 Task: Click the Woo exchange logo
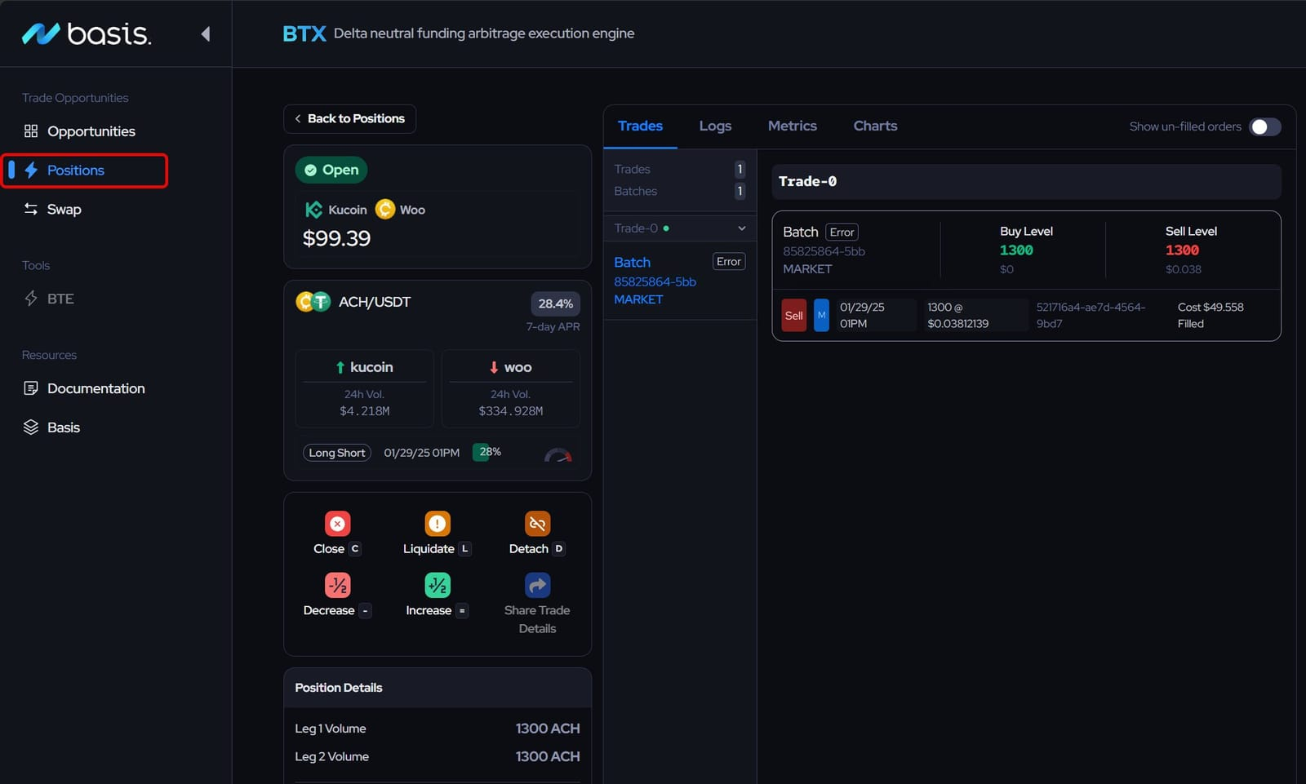tap(385, 210)
